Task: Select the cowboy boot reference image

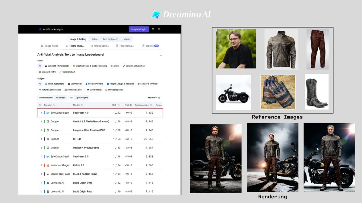Action: pyautogui.click(x=316, y=92)
